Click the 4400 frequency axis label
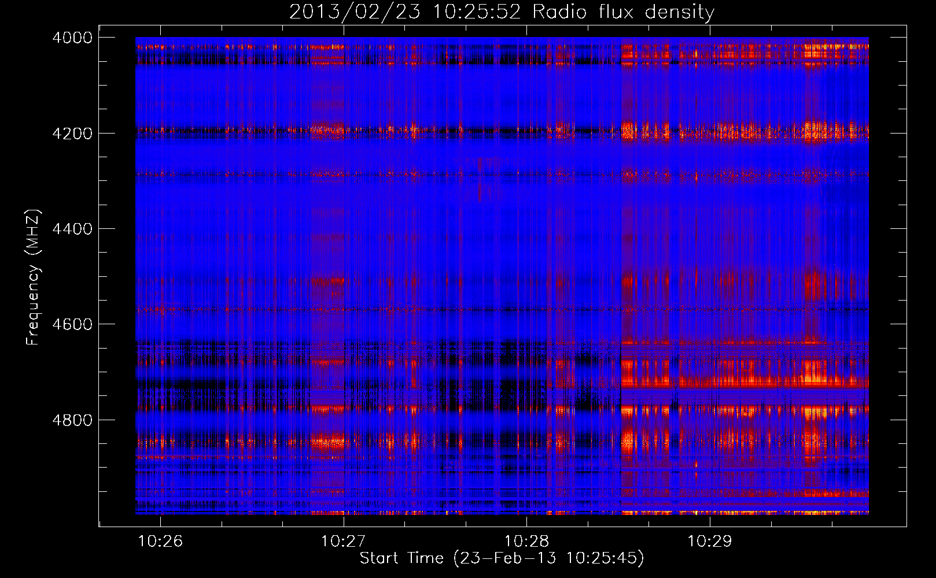The width and height of the screenshot is (936, 578). [72, 229]
